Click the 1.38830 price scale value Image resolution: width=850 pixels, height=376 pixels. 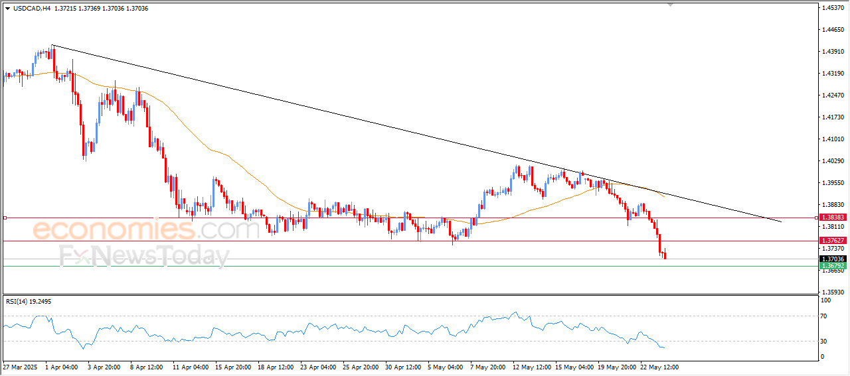(x=832, y=205)
